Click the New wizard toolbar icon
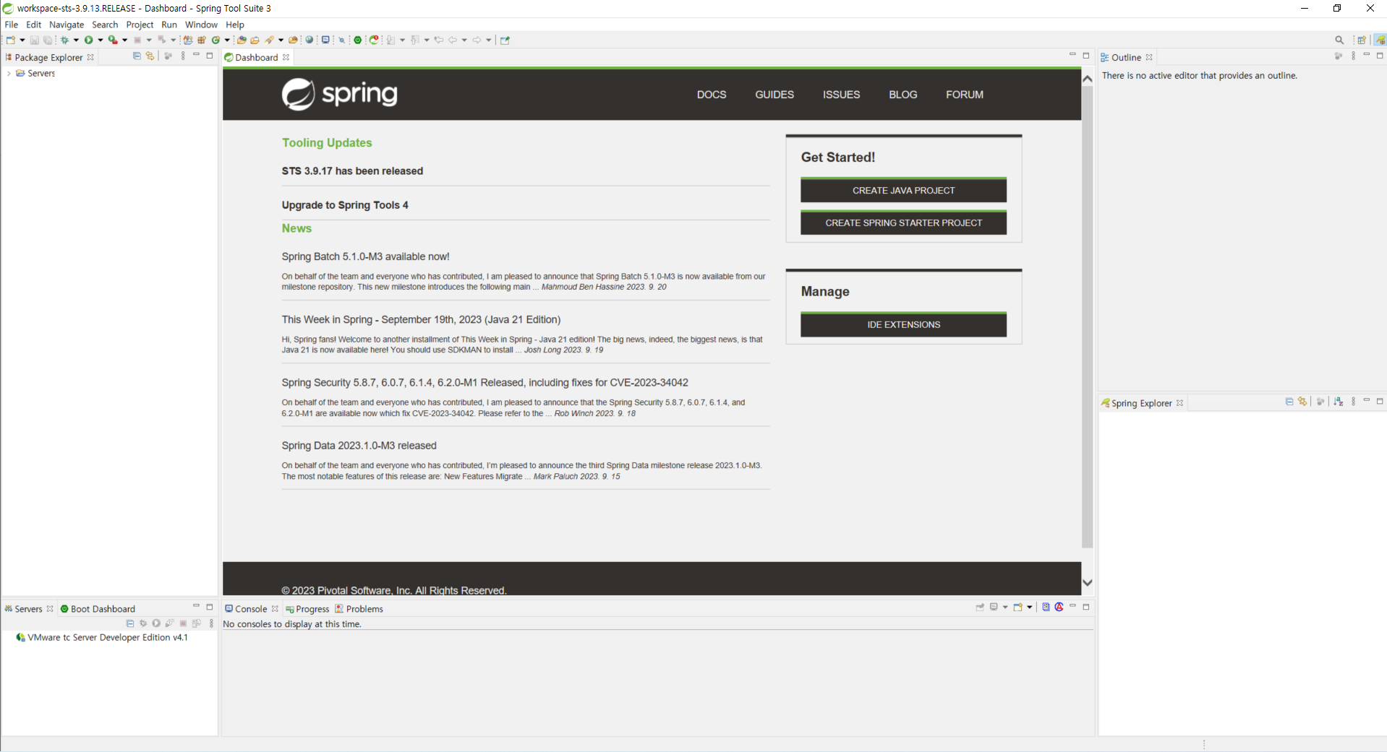1387x752 pixels. click(x=10, y=40)
